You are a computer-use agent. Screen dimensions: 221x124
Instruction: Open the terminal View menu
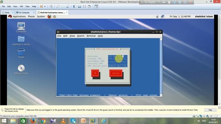(72, 36)
